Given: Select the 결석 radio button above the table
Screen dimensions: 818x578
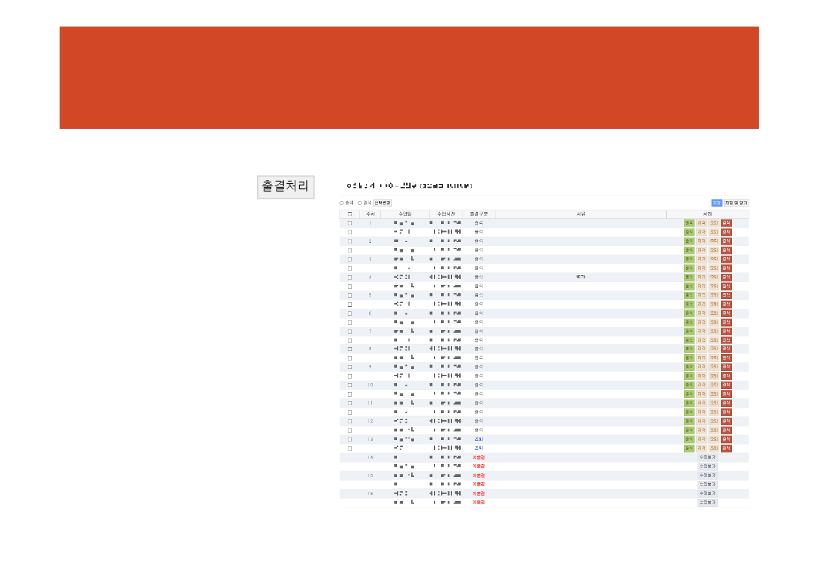Looking at the screenshot, I should coord(360,203).
